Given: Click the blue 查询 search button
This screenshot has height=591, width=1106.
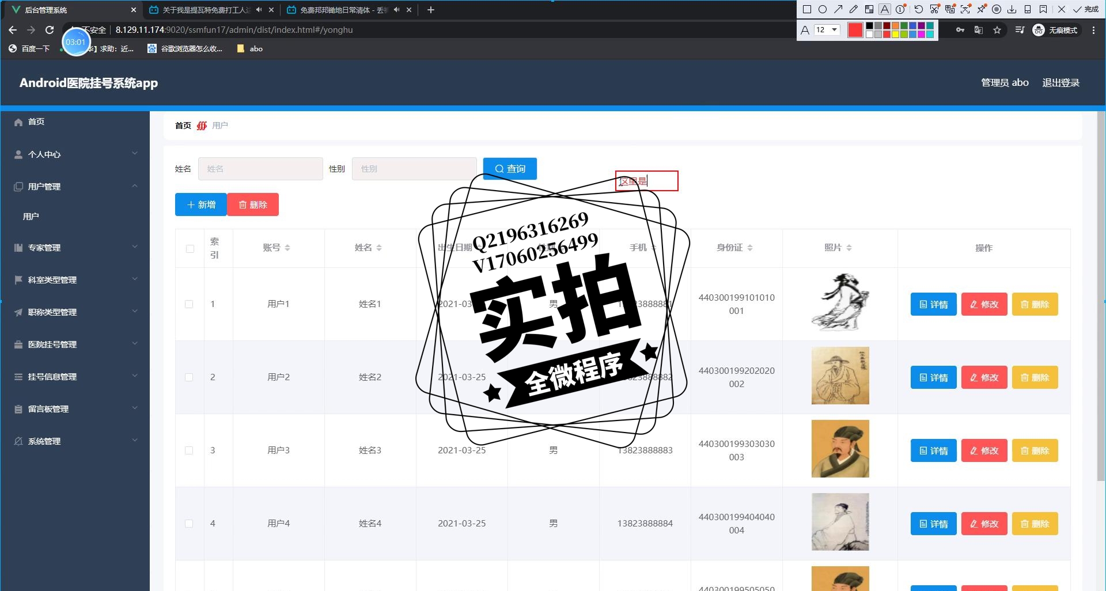Looking at the screenshot, I should (x=510, y=169).
